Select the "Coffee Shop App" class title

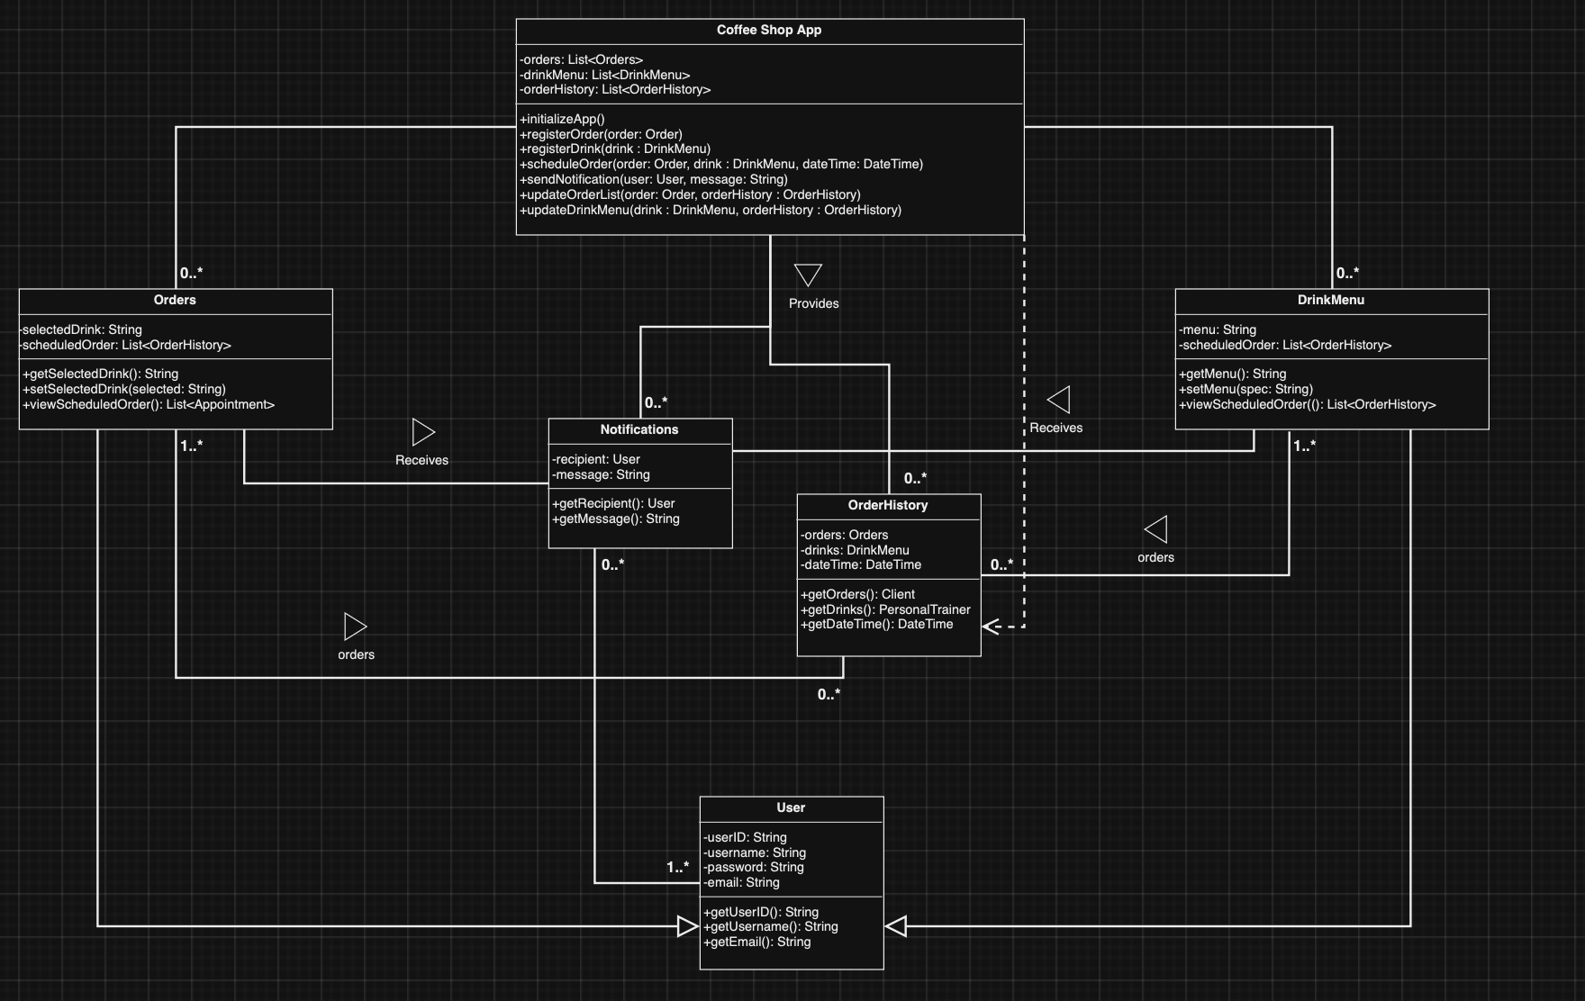[767, 30]
